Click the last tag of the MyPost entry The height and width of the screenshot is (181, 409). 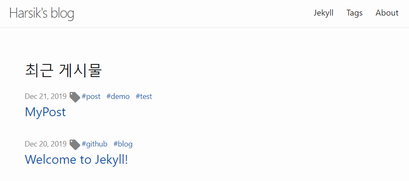point(144,96)
